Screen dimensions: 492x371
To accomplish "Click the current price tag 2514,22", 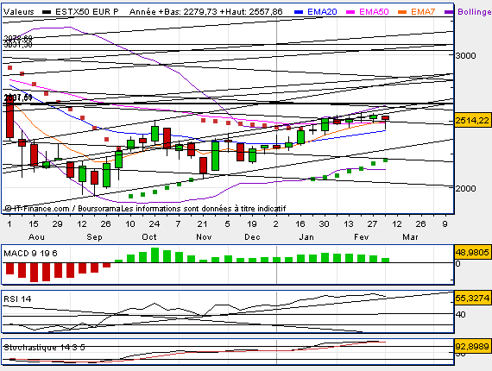I will pyautogui.click(x=472, y=121).
